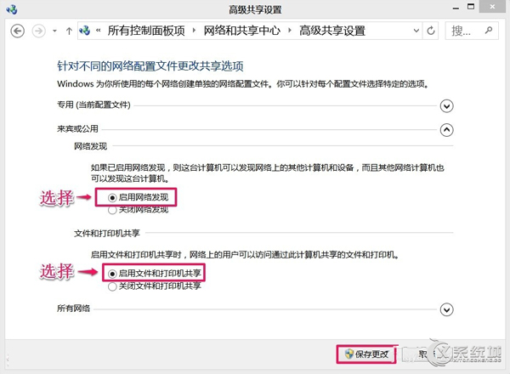510x374 pixels.
Task: Collapse the 来宾或公用 section
Action: [x=446, y=130]
